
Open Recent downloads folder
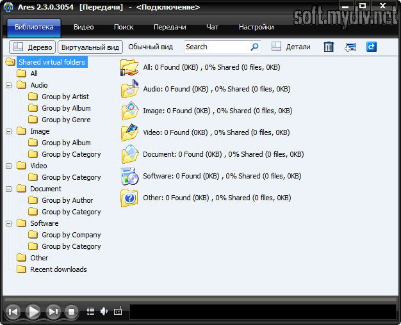click(58, 269)
